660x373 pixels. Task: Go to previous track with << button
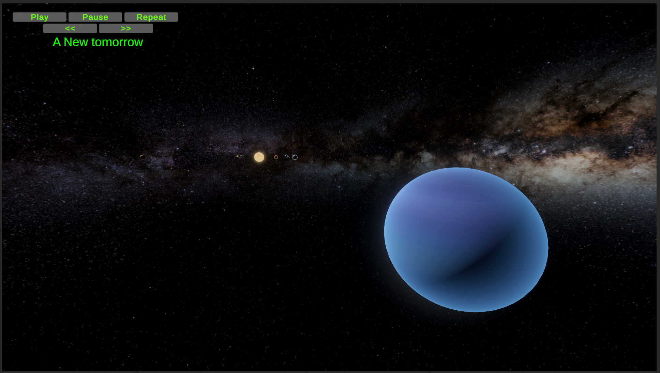[x=70, y=29]
